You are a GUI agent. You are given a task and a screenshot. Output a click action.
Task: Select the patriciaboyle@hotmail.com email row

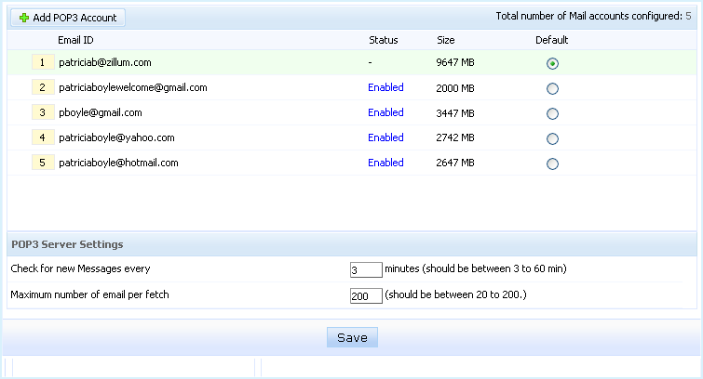pos(118,163)
